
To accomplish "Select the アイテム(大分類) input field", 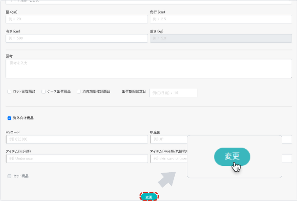I will 77,159.
